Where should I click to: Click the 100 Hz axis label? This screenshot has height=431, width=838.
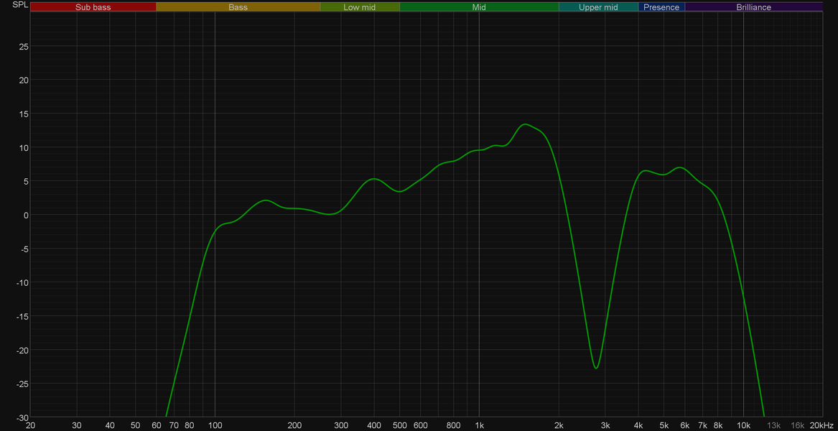(x=215, y=426)
